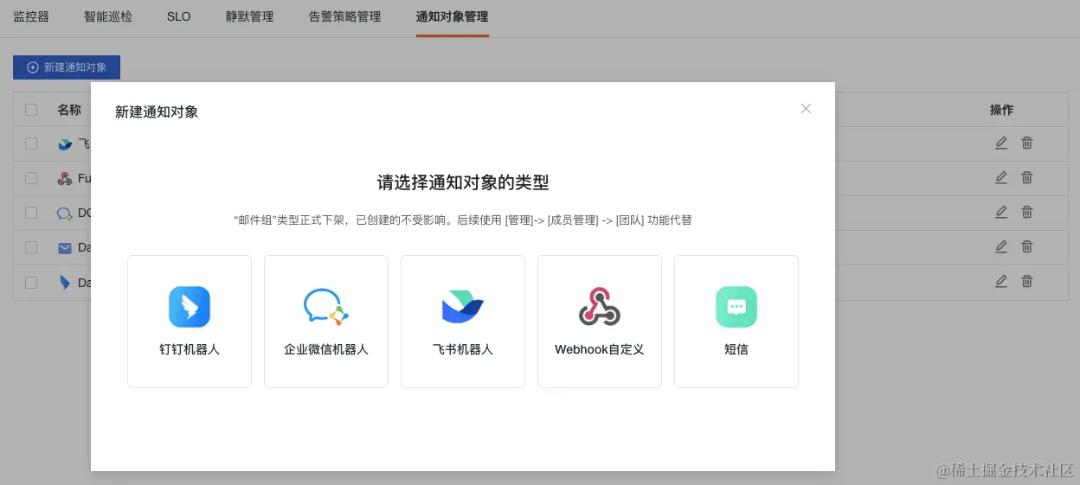Choose the 短信 type icon
This screenshot has height=485, width=1080.
click(736, 307)
